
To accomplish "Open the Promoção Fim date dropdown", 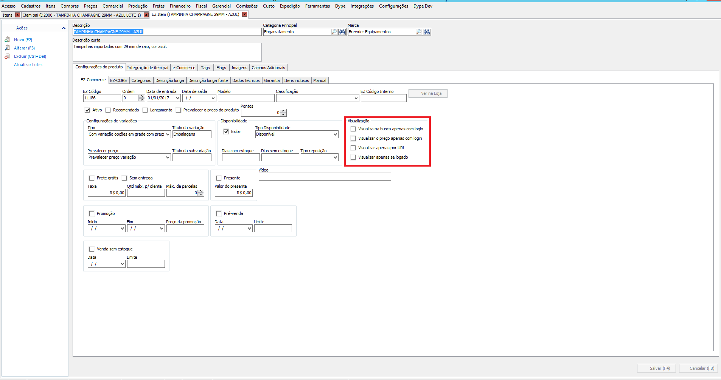I will coord(162,229).
